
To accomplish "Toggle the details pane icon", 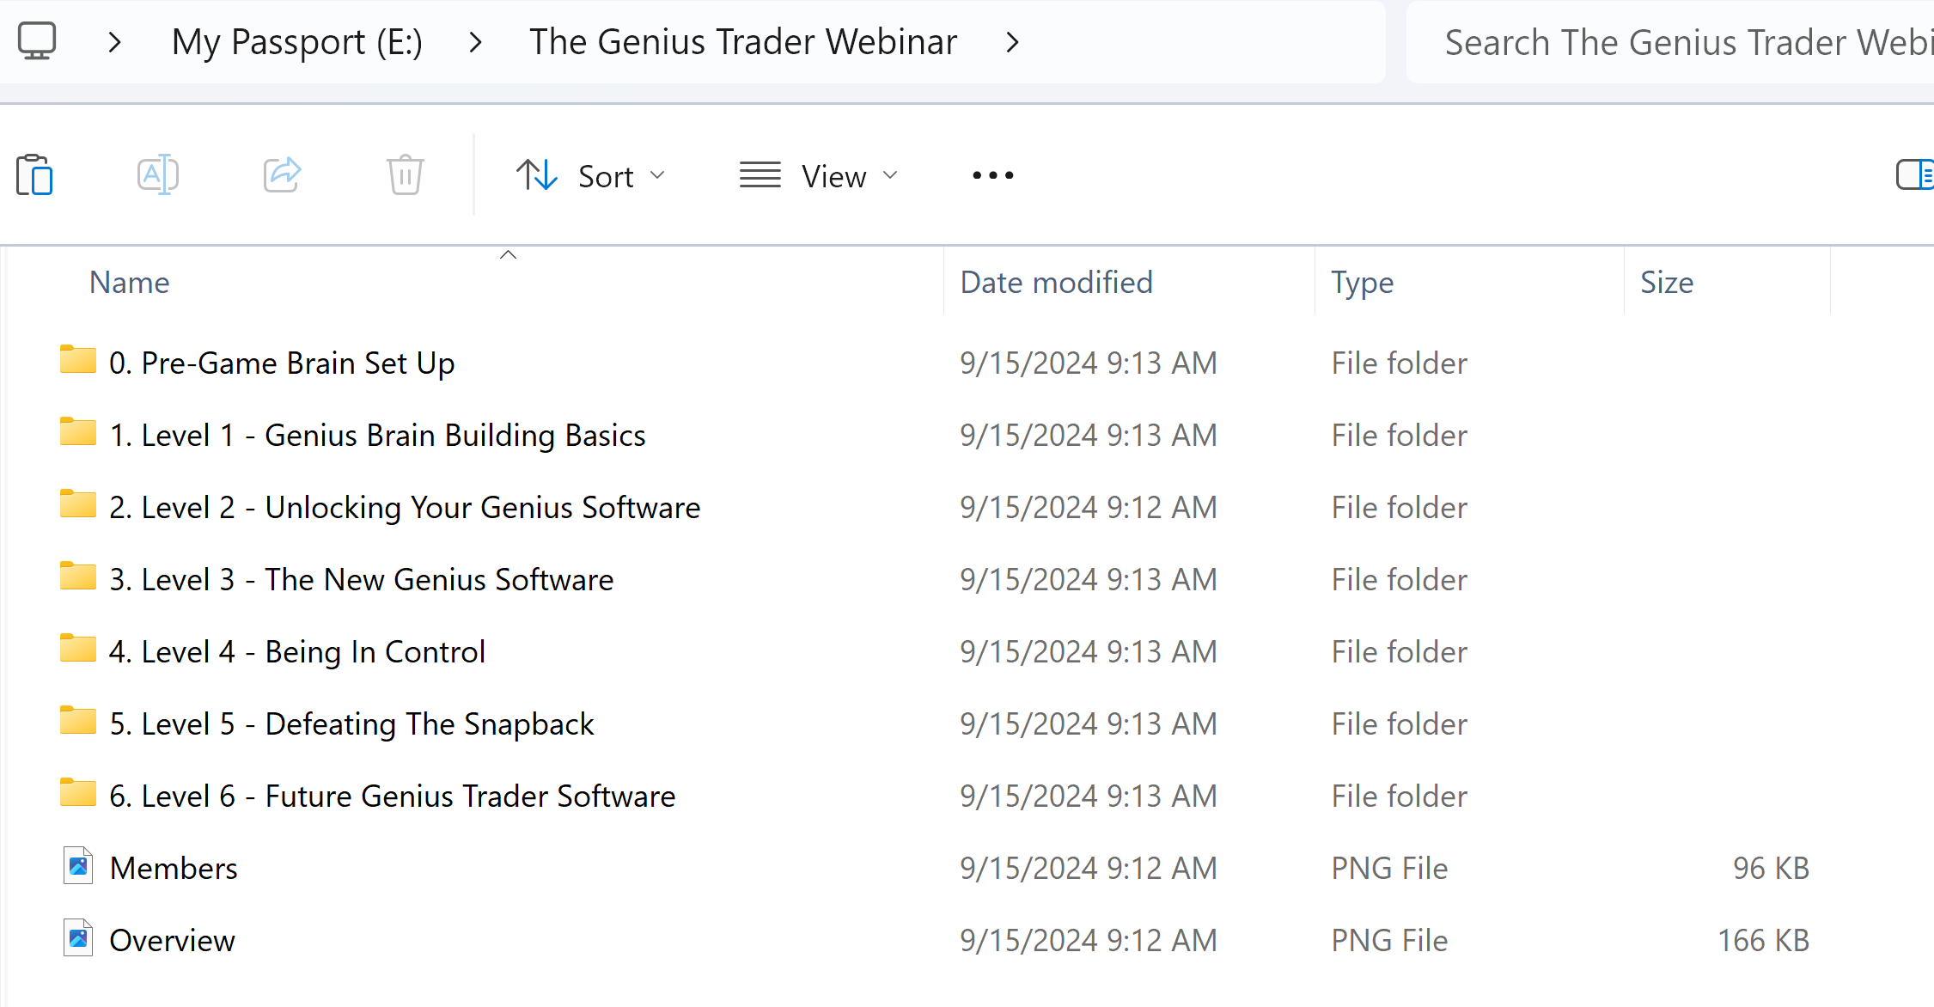I will (1915, 174).
